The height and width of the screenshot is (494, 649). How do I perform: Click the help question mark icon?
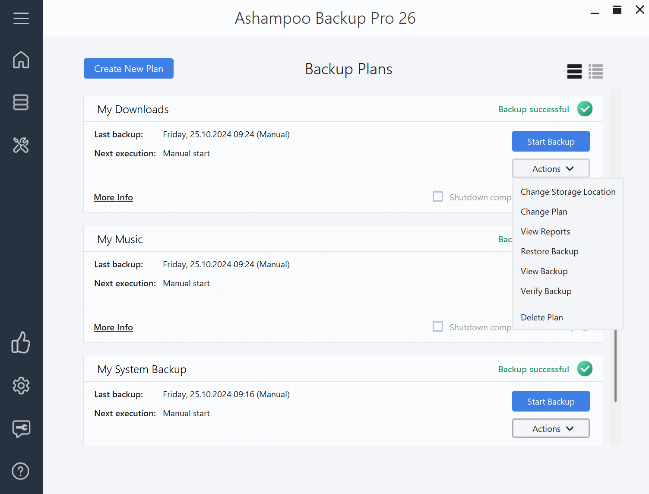[20, 471]
